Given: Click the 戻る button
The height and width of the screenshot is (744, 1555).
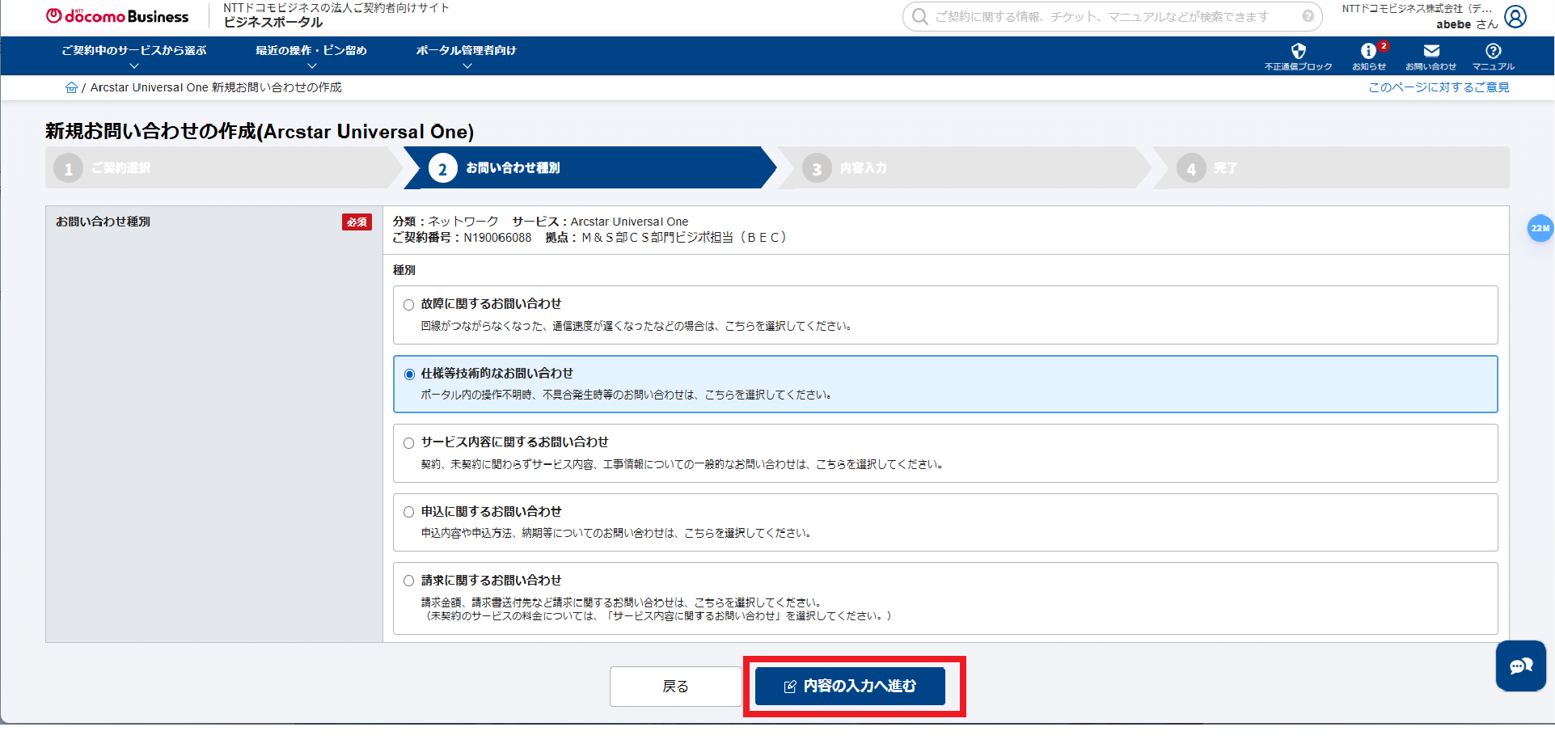Looking at the screenshot, I should pyautogui.click(x=676, y=687).
